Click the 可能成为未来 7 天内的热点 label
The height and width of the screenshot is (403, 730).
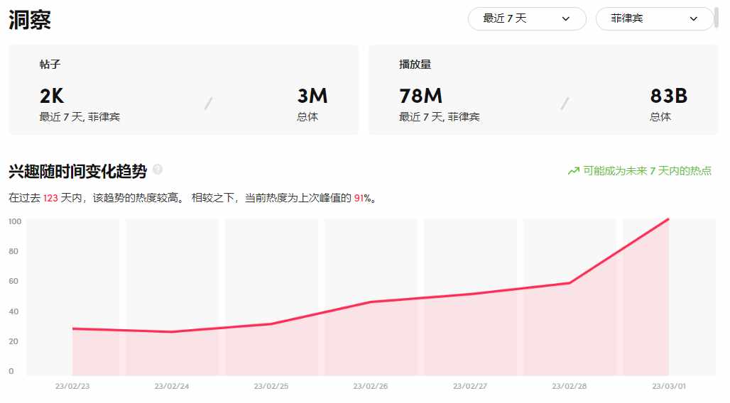(x=647, y=171)
